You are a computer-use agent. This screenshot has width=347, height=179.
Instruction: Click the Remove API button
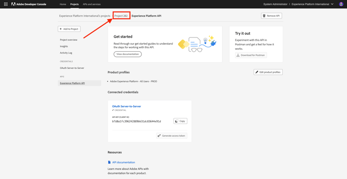[271, 16]
